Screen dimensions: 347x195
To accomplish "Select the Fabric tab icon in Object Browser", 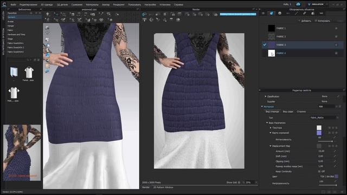I will (271, 13).
